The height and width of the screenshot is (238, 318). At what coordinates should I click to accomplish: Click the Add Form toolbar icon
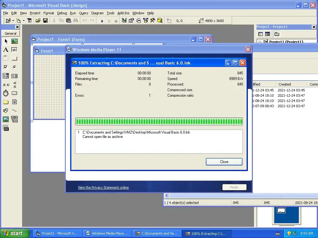tap(18, 21)
